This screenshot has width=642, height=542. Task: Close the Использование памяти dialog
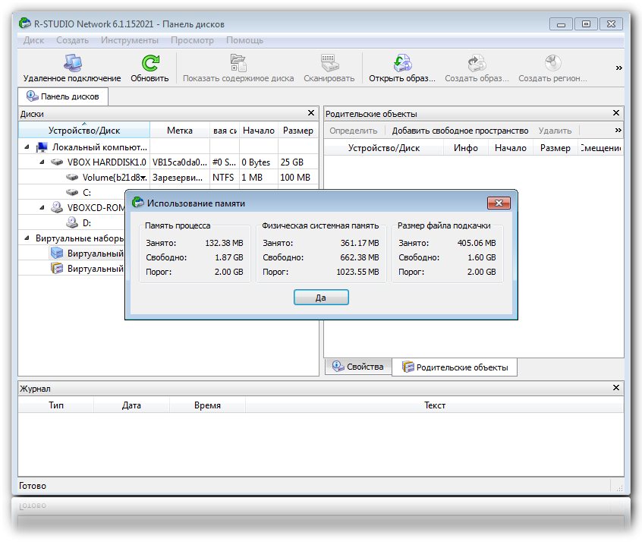[x=498, y=203]
